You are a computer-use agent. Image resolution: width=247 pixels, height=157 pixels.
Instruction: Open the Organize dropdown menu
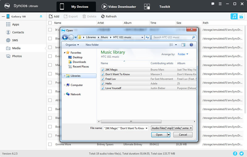tap(72, 45)
